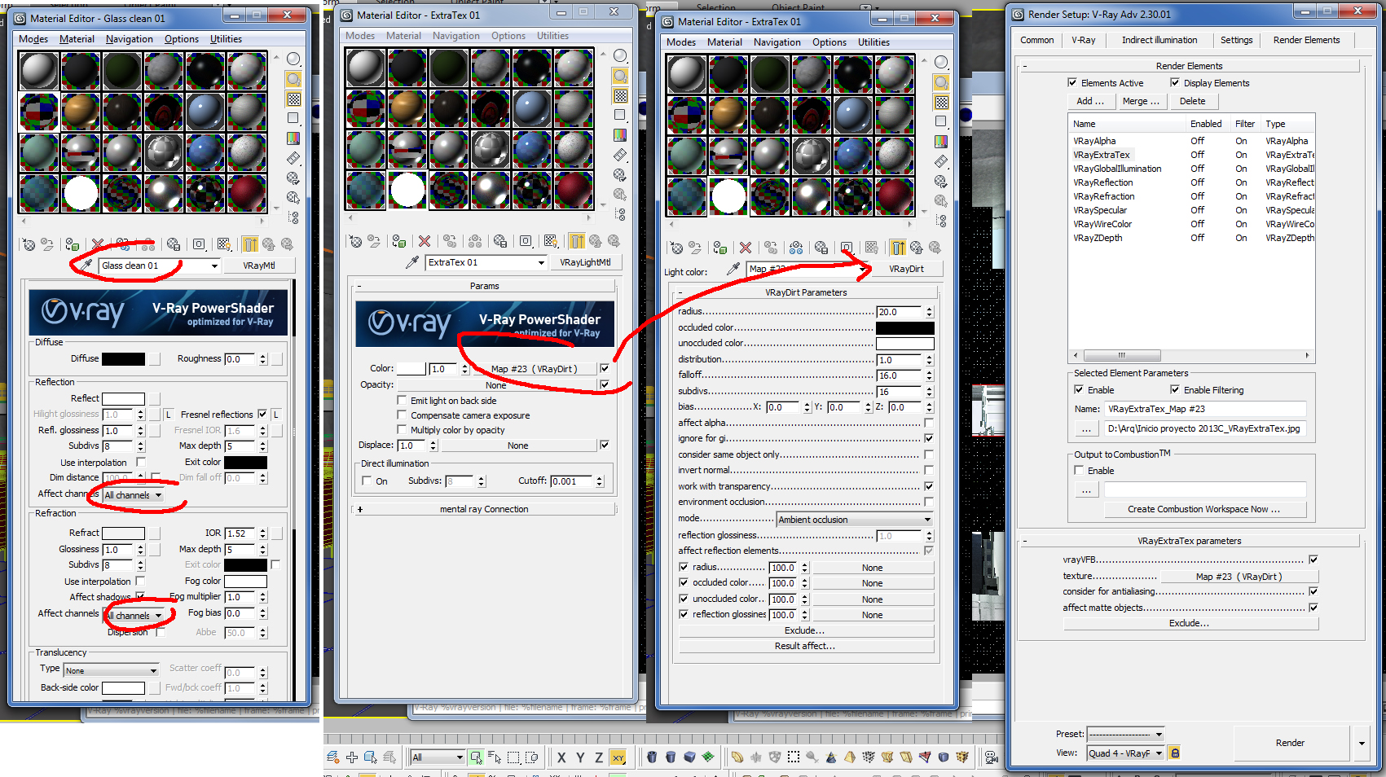Click Select by Name icon in main toolbar
This screenshot has height=777, width=1386.
coord(495,757)
